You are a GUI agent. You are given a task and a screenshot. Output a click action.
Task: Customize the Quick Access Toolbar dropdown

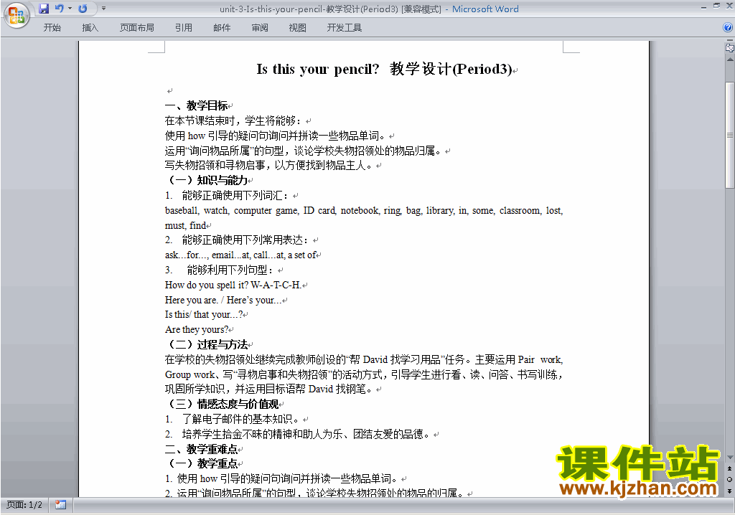[x=103, y=9]
